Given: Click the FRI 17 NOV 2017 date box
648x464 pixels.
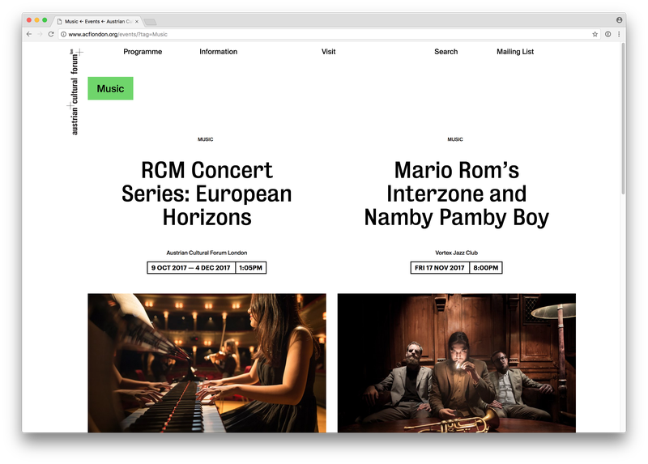Looking at the screenshot, I should [440, 268].
